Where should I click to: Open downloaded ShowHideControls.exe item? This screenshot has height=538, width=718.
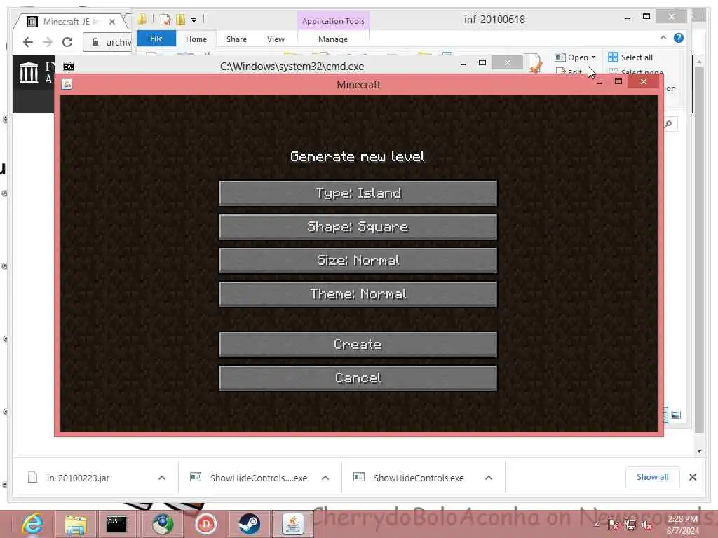point(419,478)
